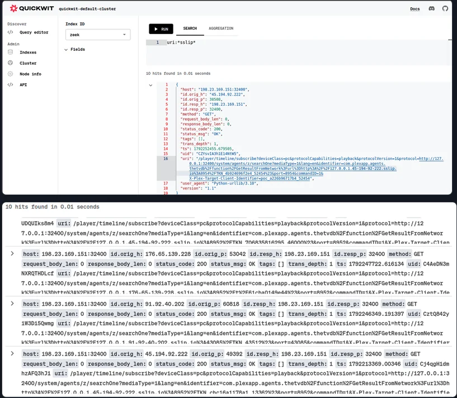The height and width of the screenshot is (398, 457).
Task: Click the ts value 1792213369.00346
Action: [375, 364]
